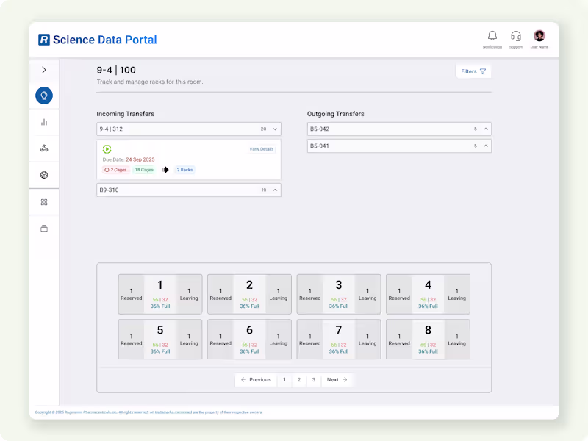The height and width of the screenshot is (441, 588).
Task: Click the copyright footer text
Action: point(148,412)
